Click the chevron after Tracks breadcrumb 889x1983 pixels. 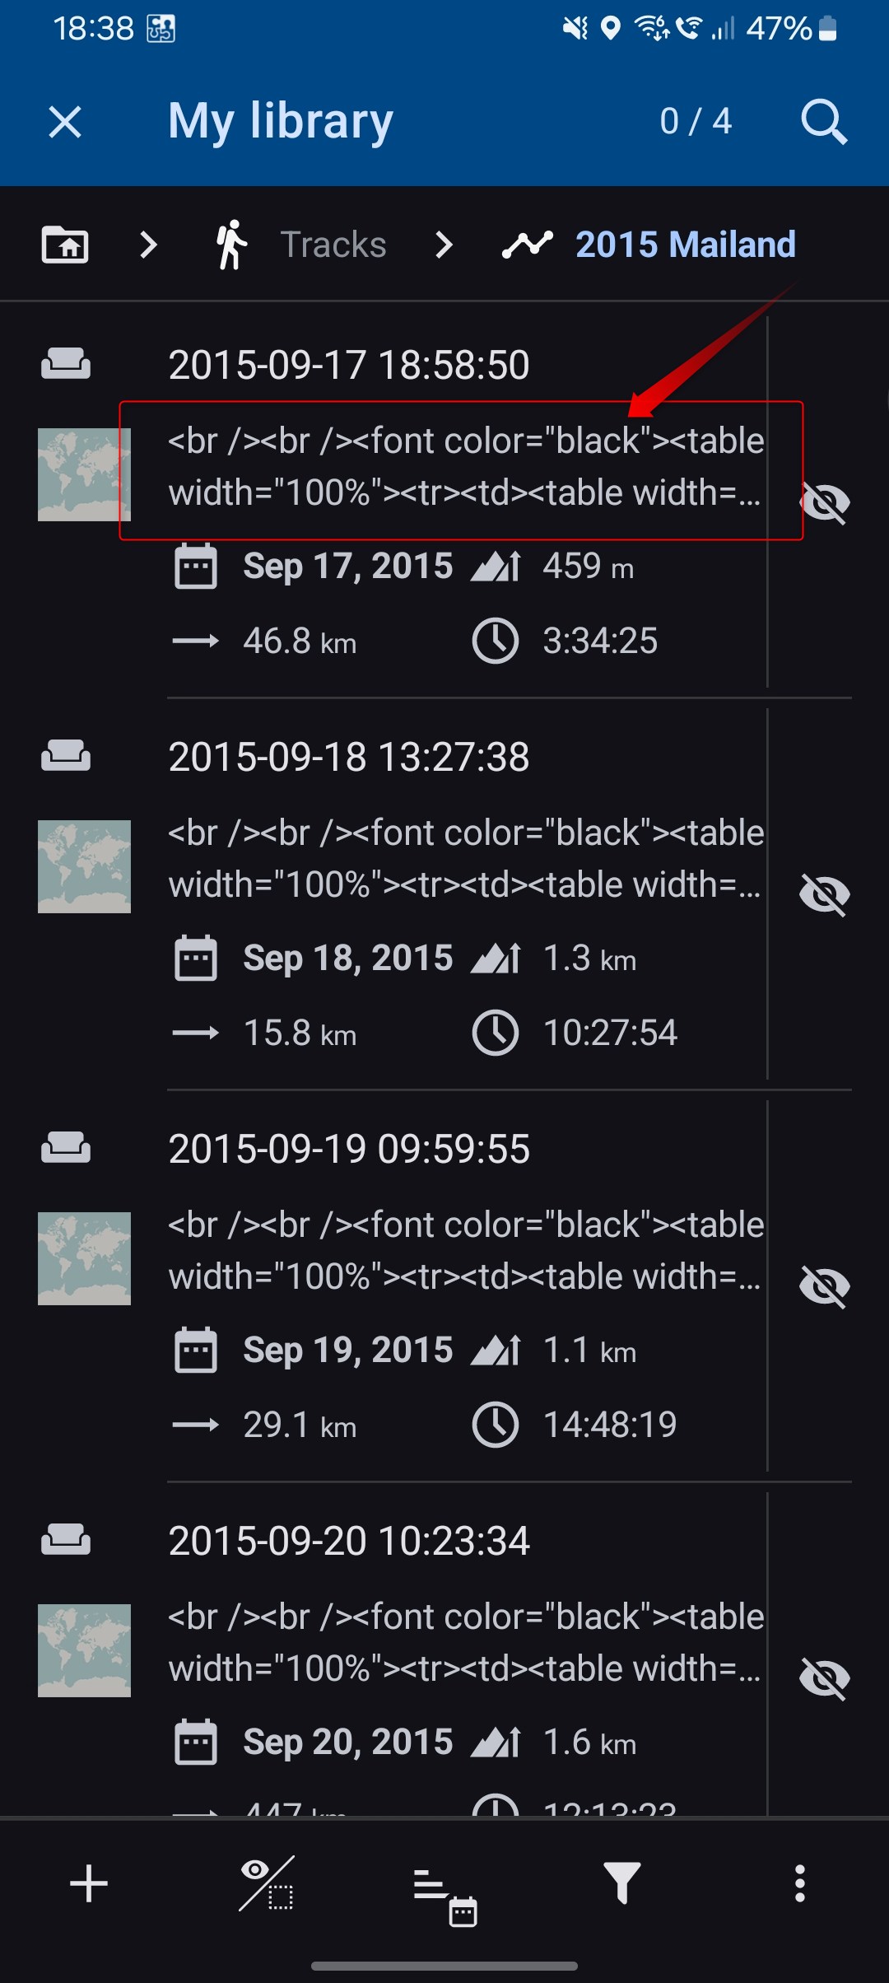(444, 245)
